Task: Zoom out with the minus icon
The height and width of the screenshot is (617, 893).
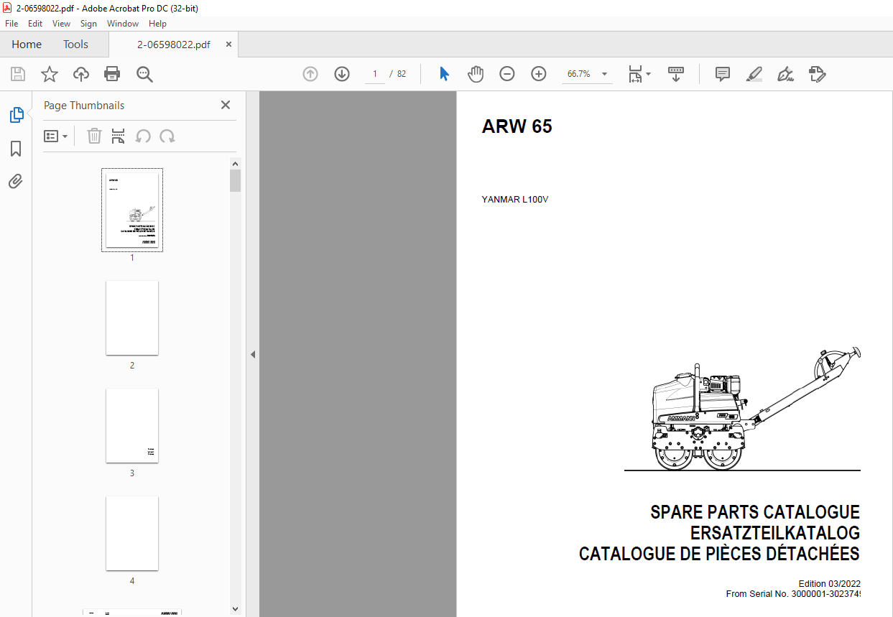Action: [x=507, y=74]
